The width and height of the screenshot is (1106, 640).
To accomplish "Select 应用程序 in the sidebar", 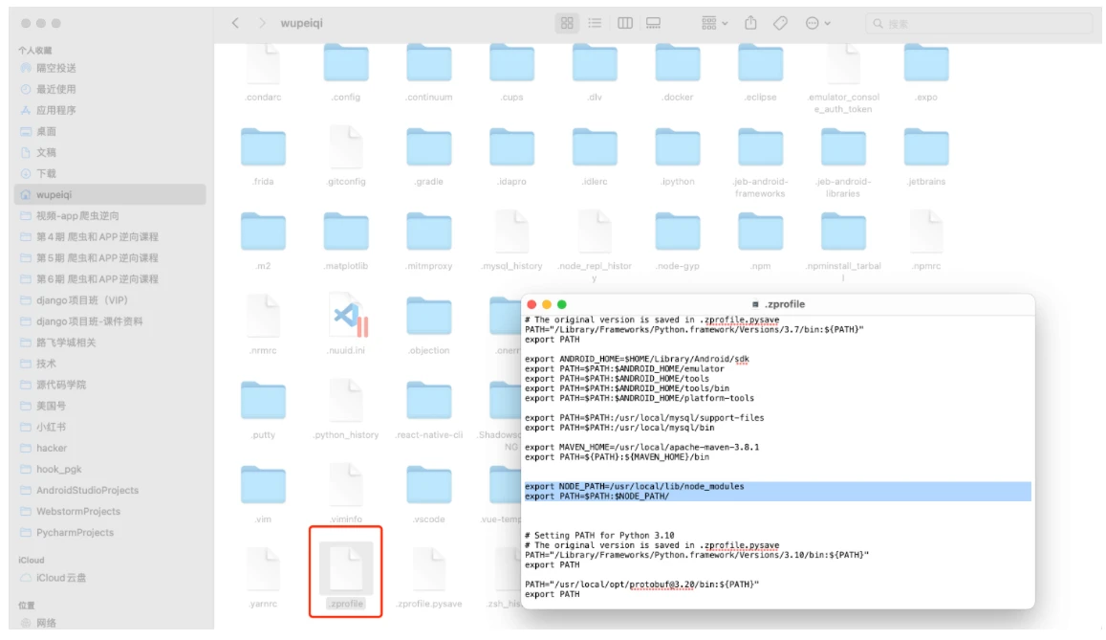I will tap(55, 110).
